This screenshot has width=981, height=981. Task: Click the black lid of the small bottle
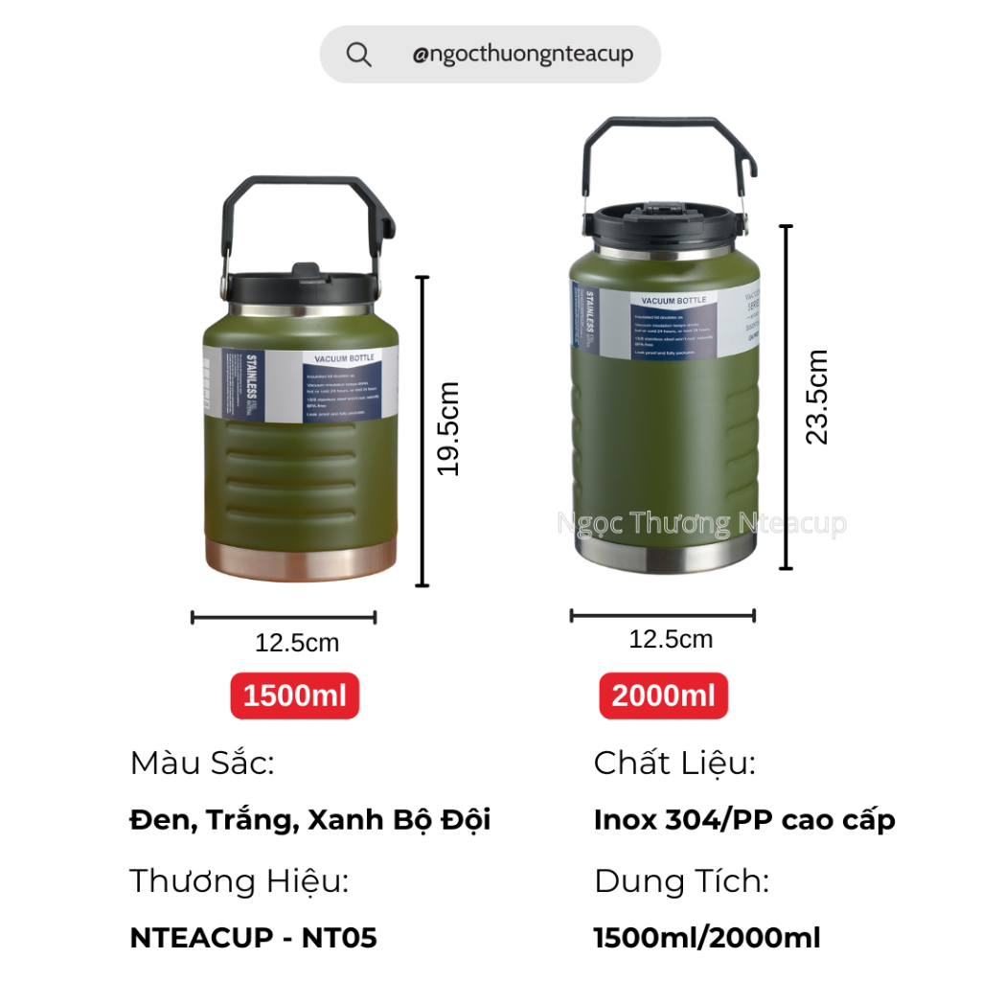pos(302,287)
